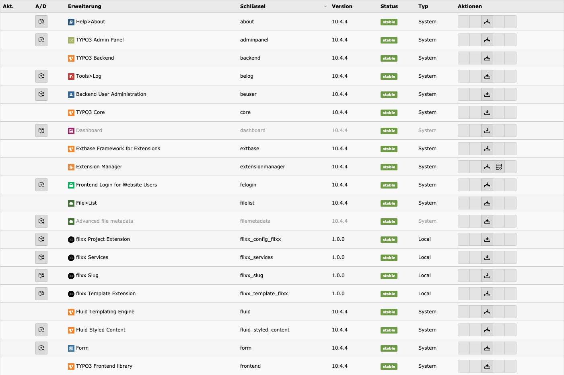Download the about extension archive

[487, 22]
